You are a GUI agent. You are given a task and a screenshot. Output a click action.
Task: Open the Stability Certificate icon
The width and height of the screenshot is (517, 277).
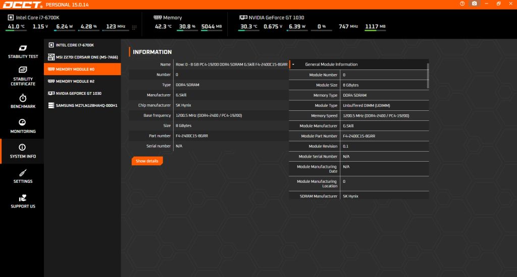point(22,70)
